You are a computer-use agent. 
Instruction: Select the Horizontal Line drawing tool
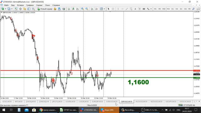point(122,9)
